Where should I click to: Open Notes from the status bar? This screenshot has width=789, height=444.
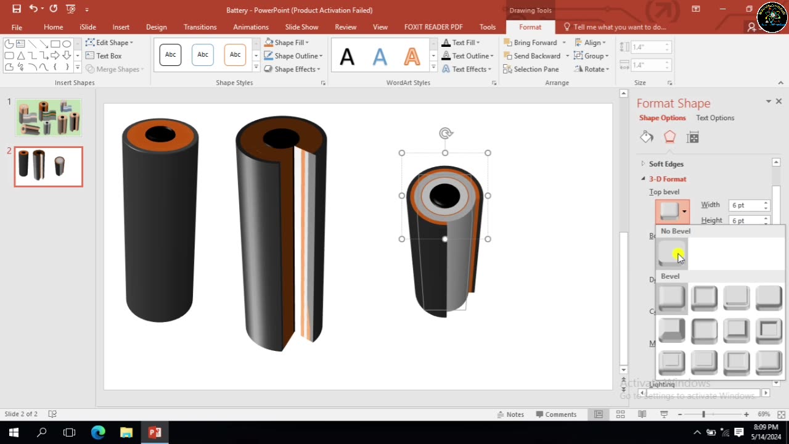point(510,414)
